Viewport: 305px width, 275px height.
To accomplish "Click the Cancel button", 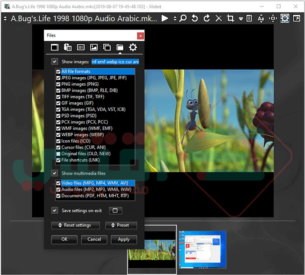I will [x=94, y=239].
